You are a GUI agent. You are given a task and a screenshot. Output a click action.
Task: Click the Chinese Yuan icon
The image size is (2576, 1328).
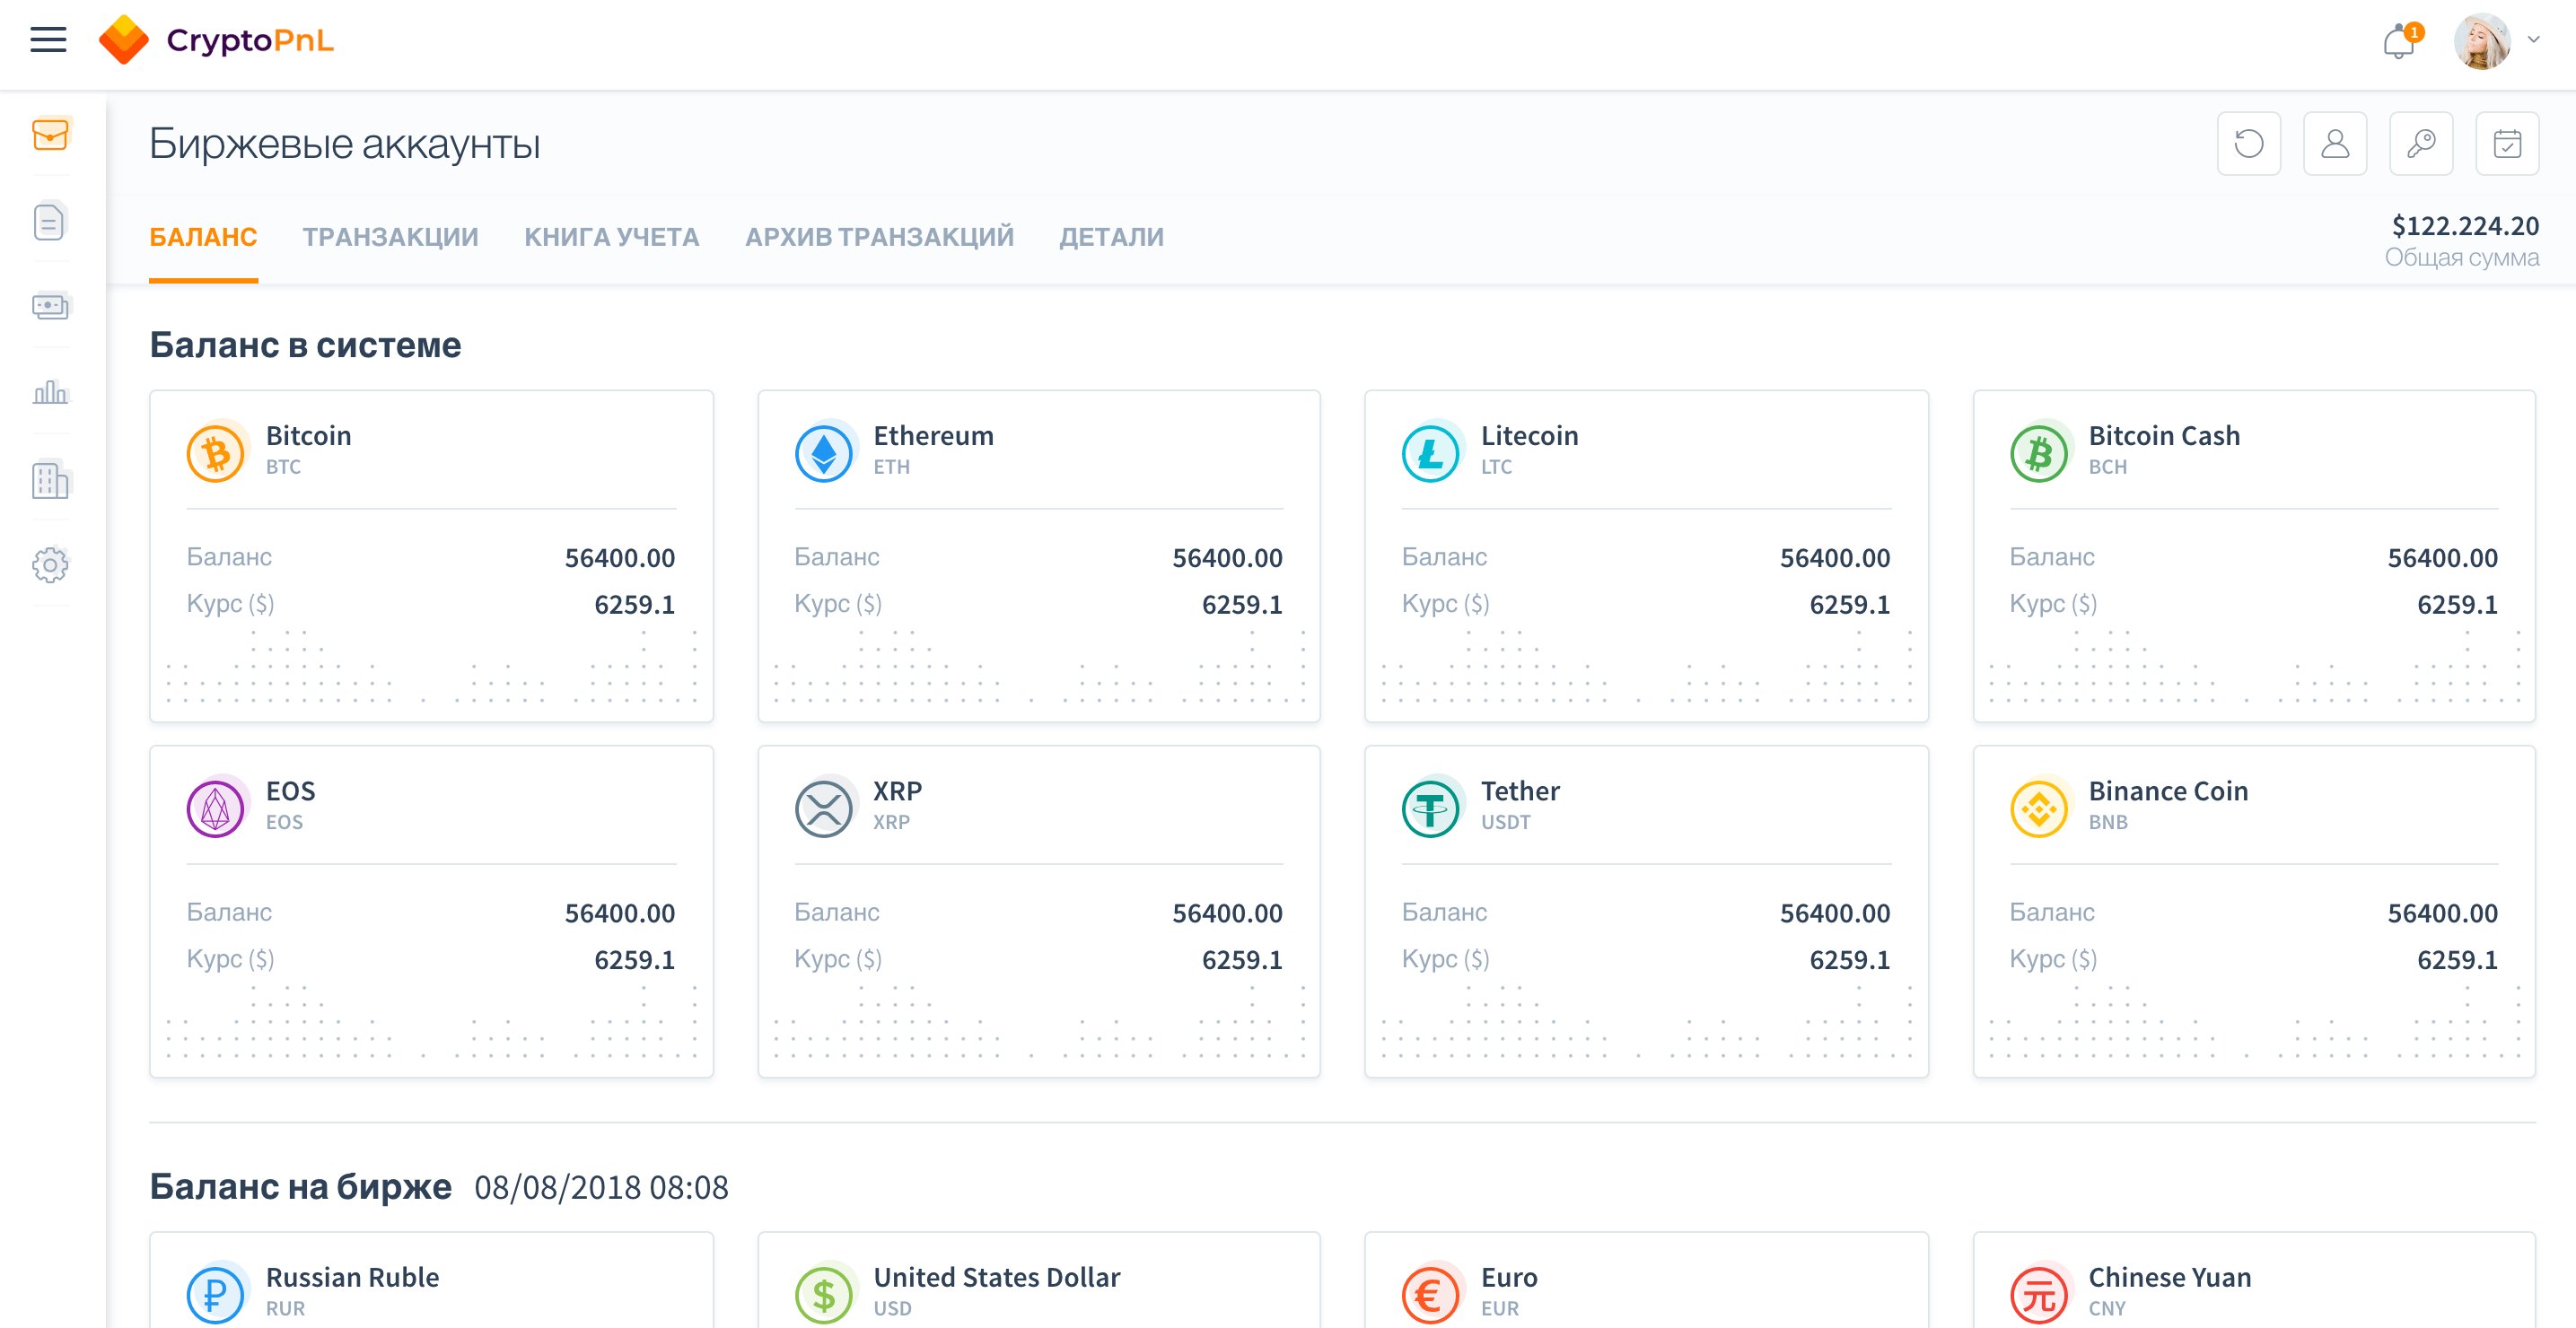pyautogui.click(x=2039, y=1295)
